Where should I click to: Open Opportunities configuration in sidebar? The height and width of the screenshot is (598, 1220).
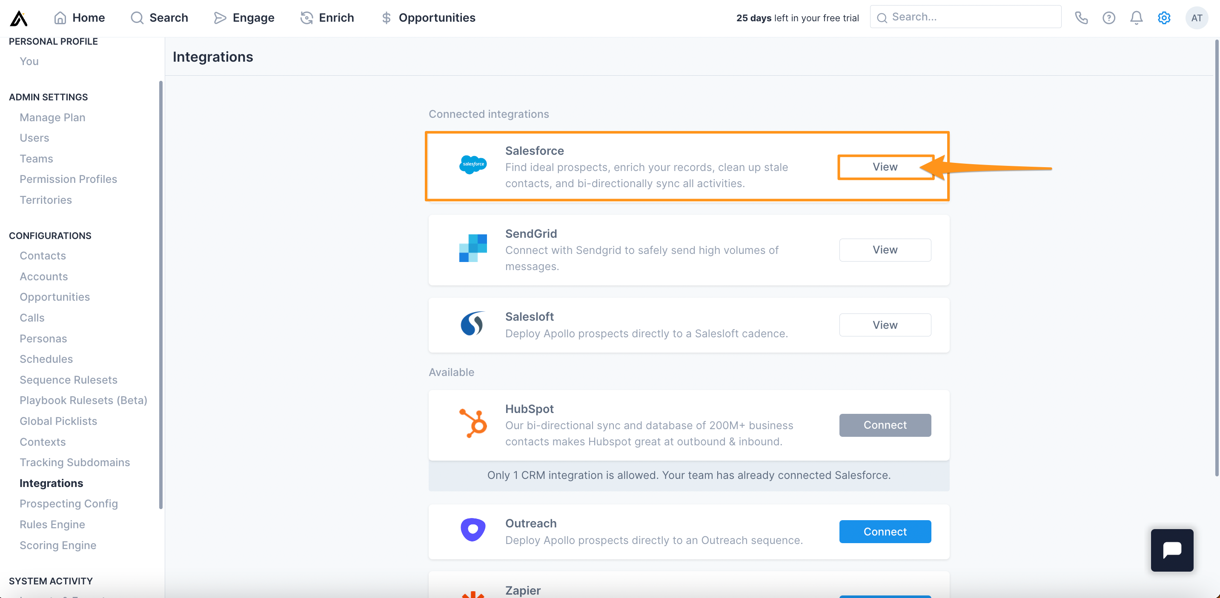(x=54, y=297)
